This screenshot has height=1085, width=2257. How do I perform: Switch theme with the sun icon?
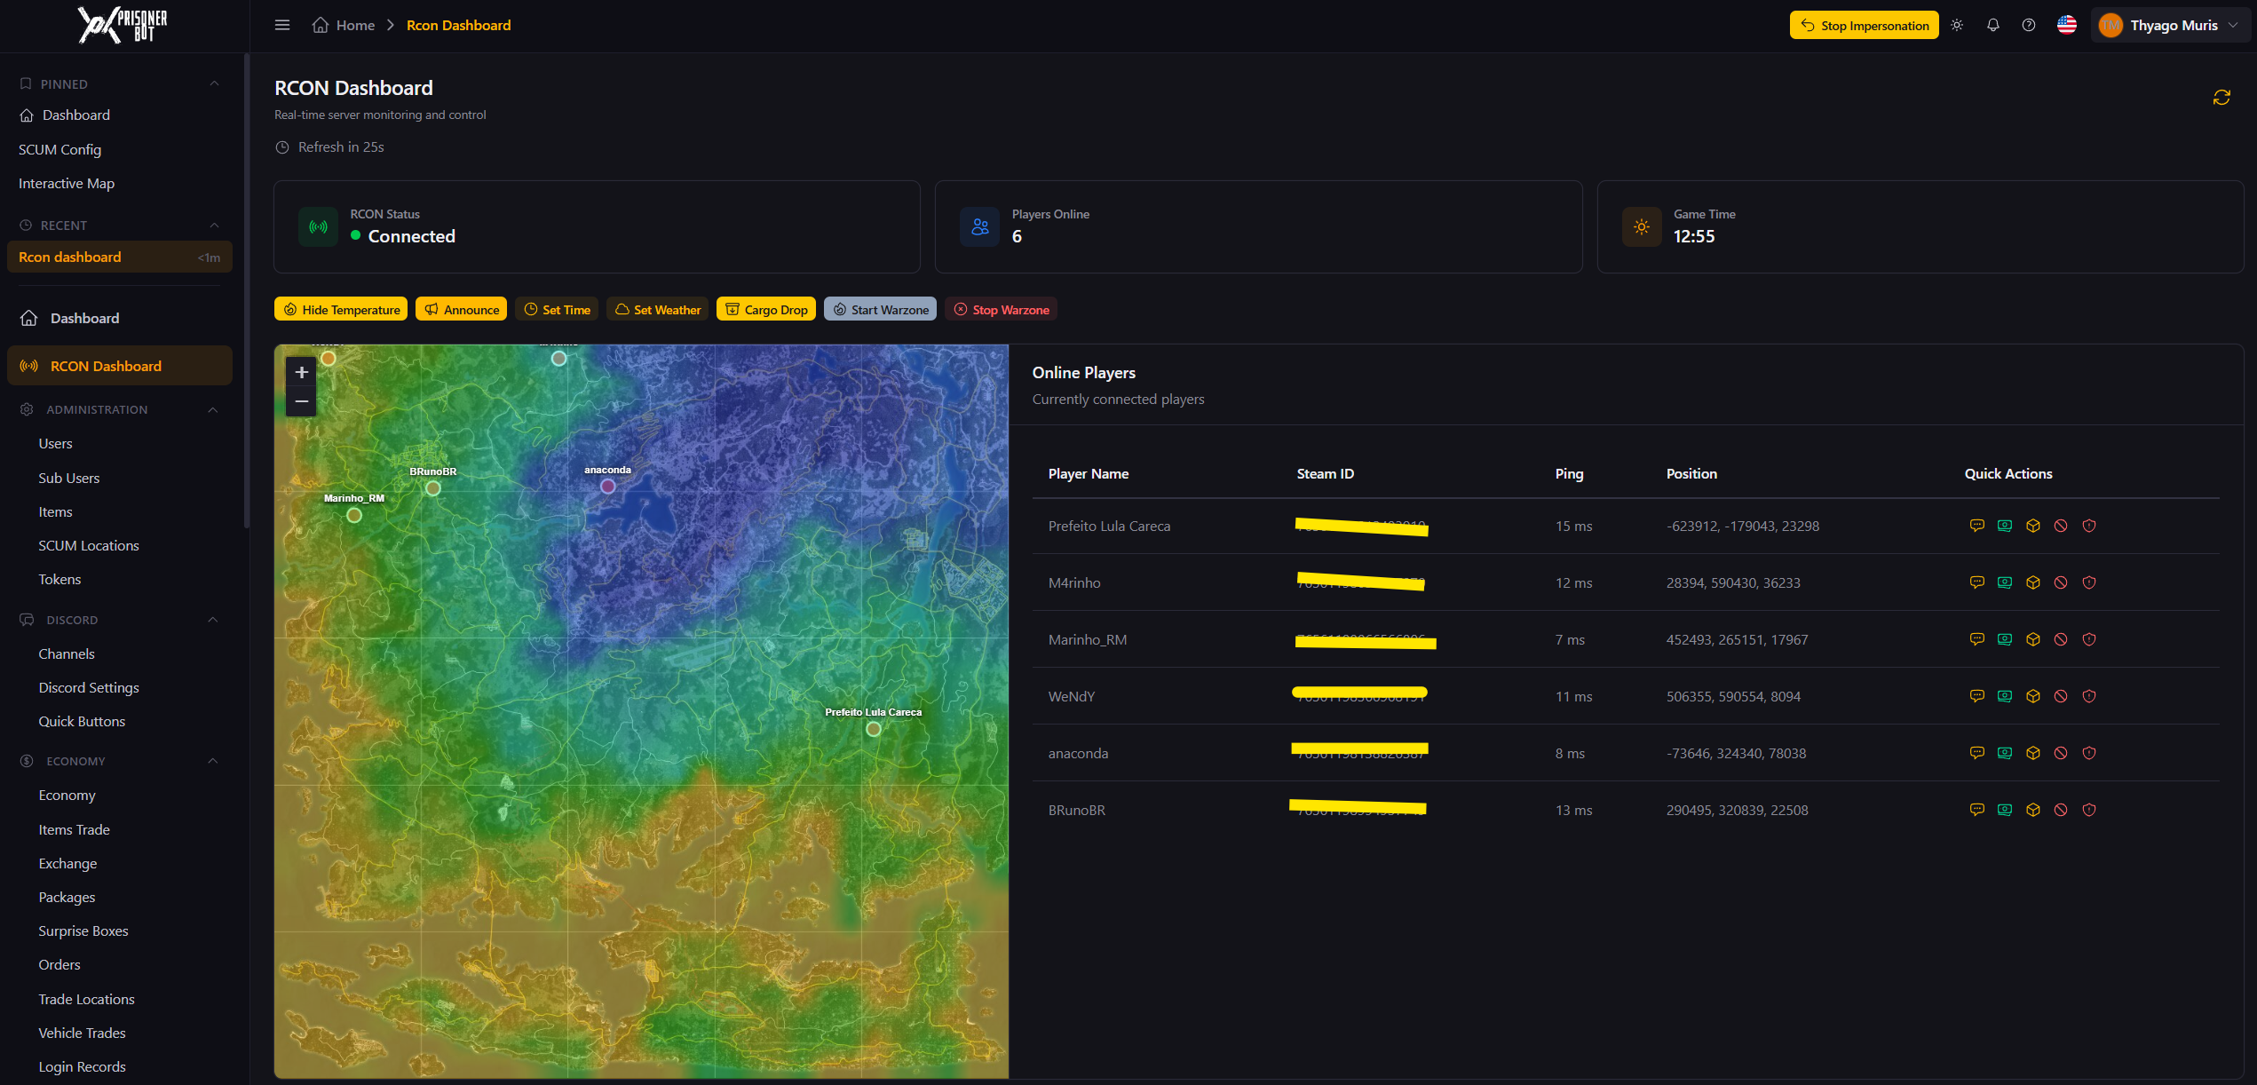(1956, 25)
